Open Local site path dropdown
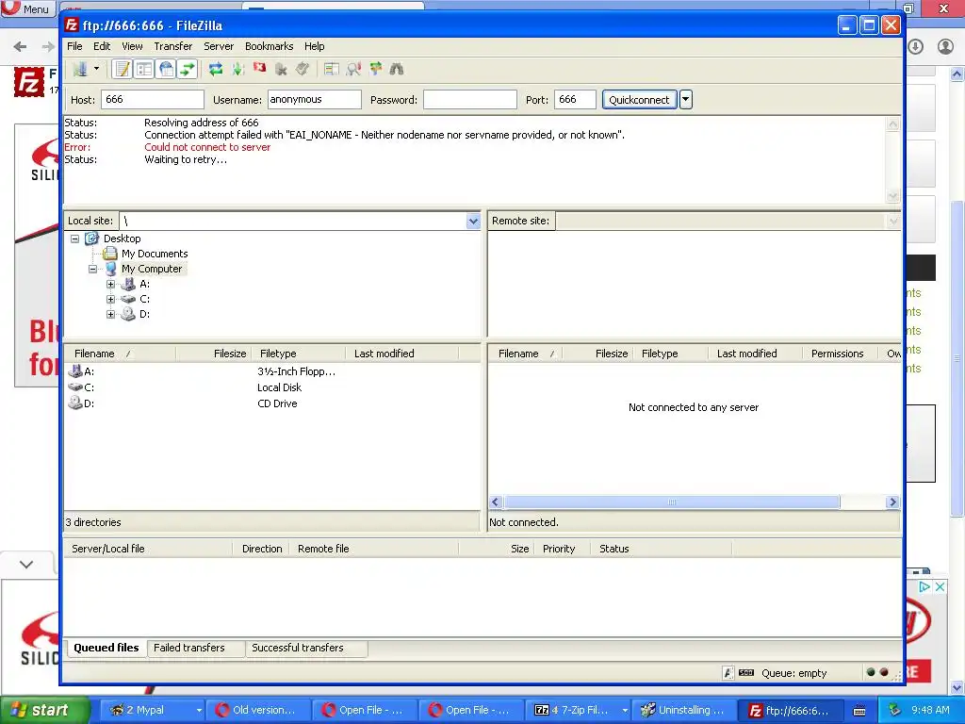 (473, 221)
